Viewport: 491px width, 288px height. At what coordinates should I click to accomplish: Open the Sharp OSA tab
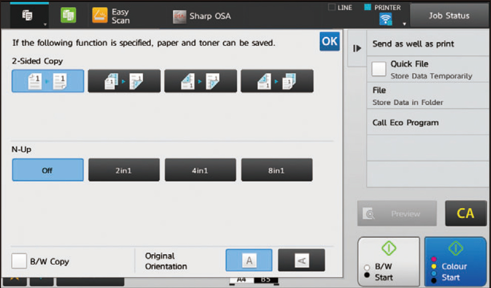point(202,16)
